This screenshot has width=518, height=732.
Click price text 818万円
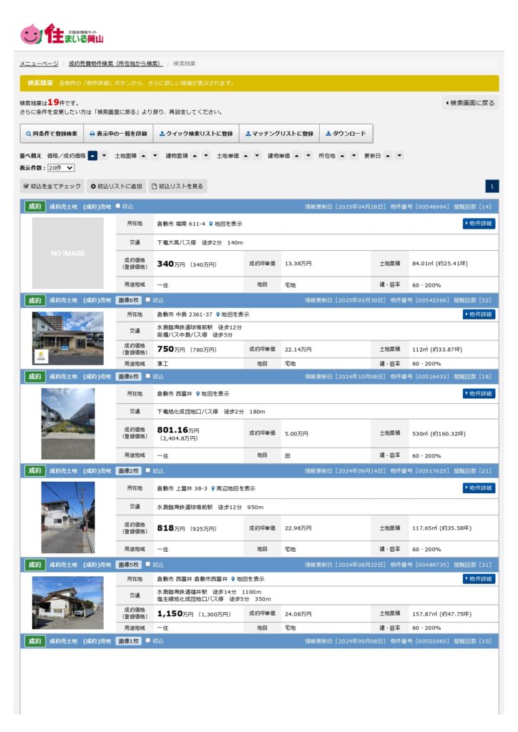coord(171,528)
